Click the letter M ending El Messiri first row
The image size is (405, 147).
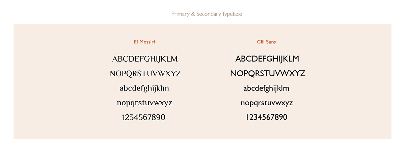pyautogui.click(x=174, y=59)
